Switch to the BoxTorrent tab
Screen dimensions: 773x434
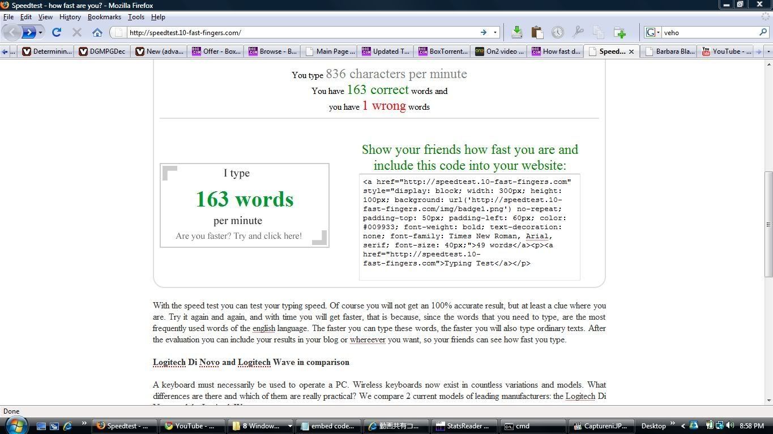tap(442, 51)
